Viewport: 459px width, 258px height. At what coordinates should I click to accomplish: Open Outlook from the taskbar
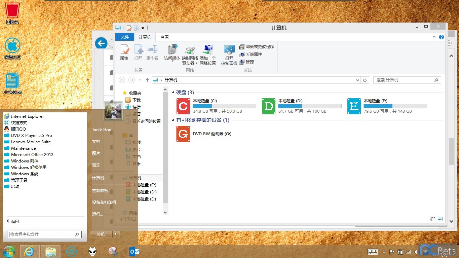(x=134, y=251)
